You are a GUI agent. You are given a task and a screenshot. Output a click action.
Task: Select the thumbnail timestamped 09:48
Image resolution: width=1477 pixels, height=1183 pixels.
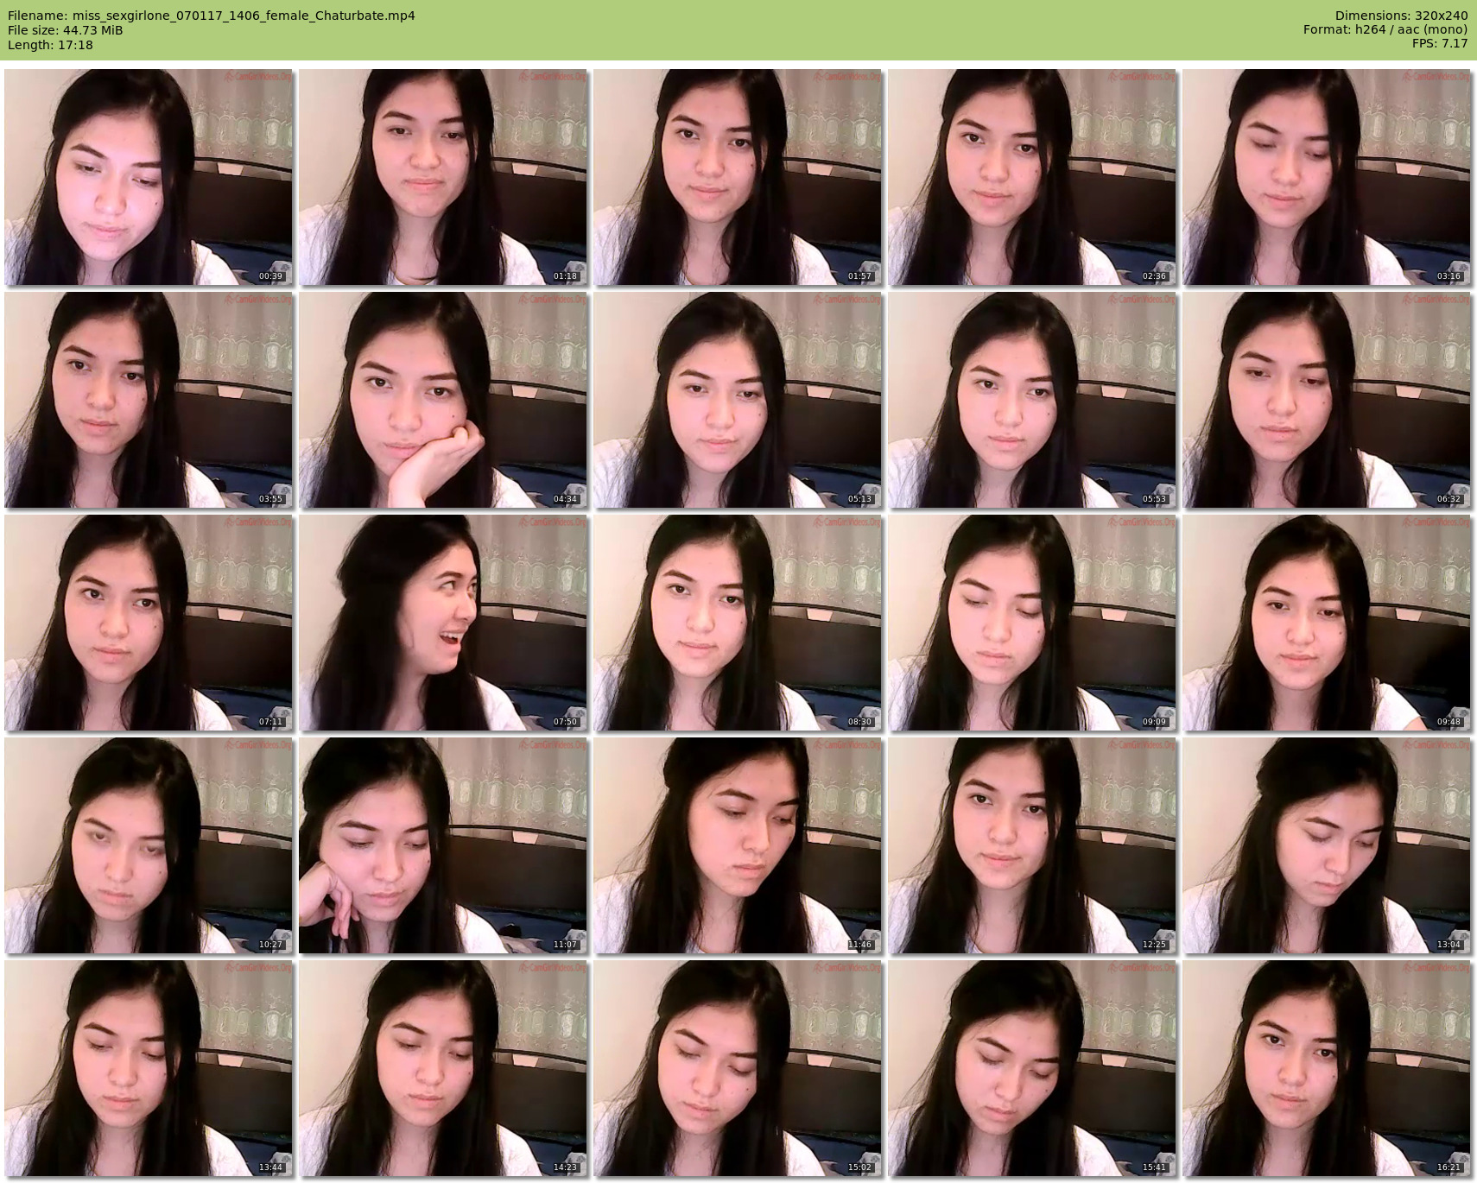pos(1326,623)
